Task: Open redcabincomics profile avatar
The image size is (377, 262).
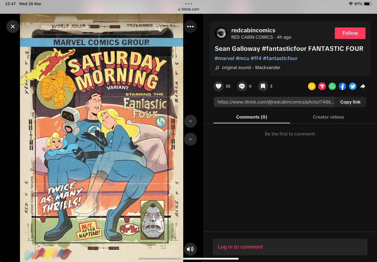Action: [221, 33]
